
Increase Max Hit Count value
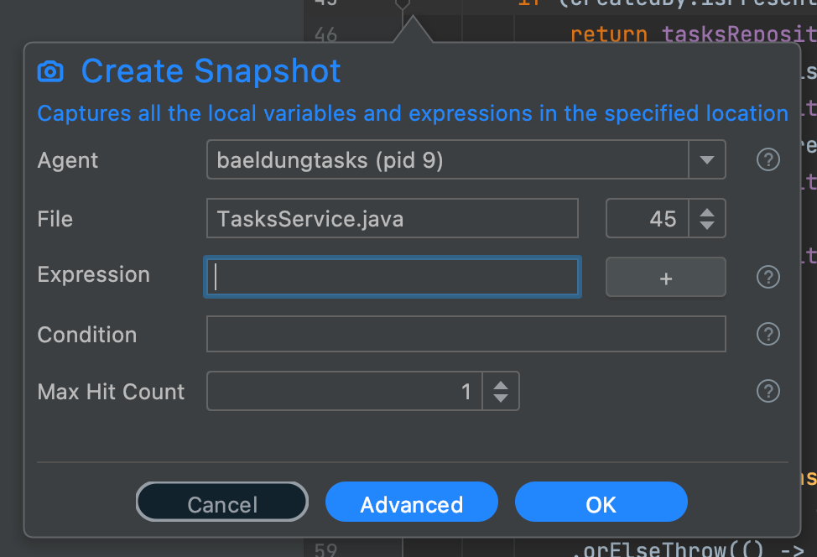point(501,386)
